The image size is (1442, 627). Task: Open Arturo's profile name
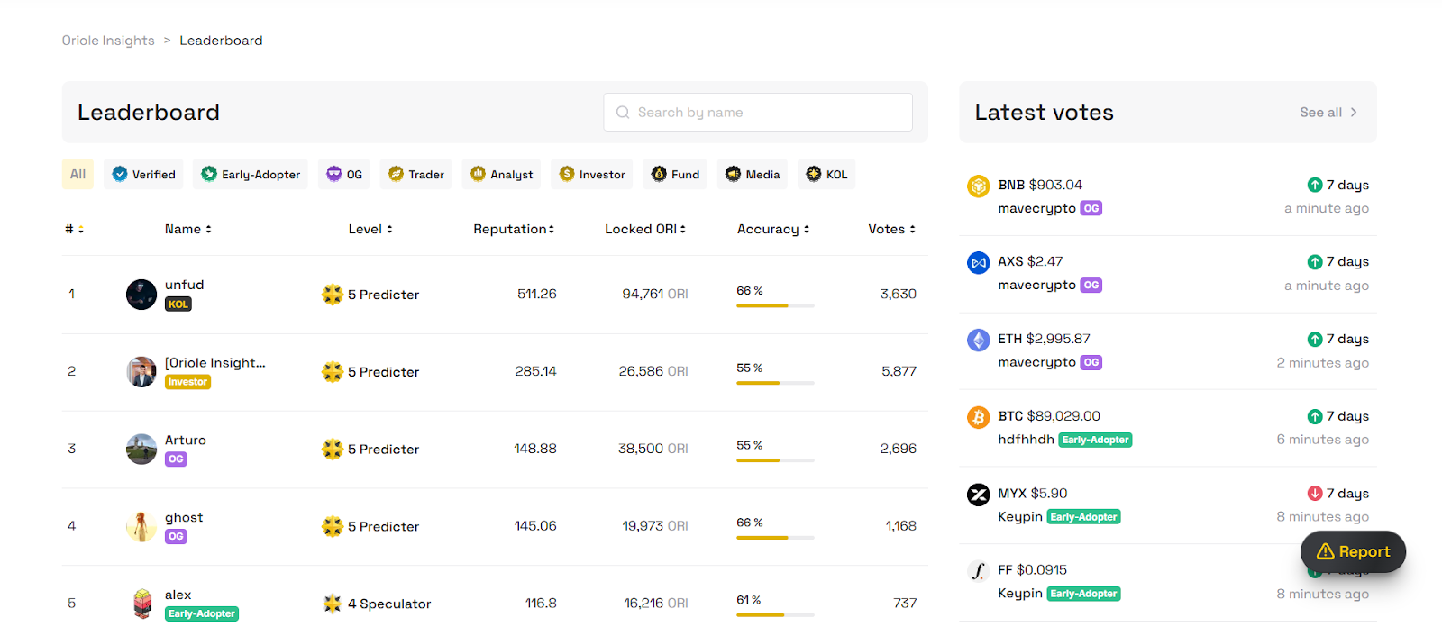click(186, 440)
